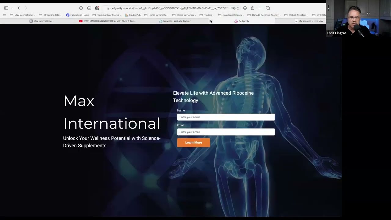Click the orange Learn More button
The width and height of the screenshot is (391, 220).
pyautogui.click(x=194, y=142)
